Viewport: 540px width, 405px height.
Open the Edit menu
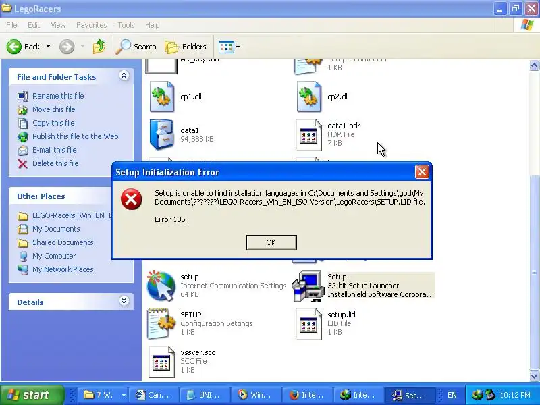(34, 25)
